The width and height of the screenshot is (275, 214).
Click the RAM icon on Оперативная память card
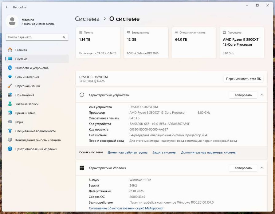click(176, 32)
